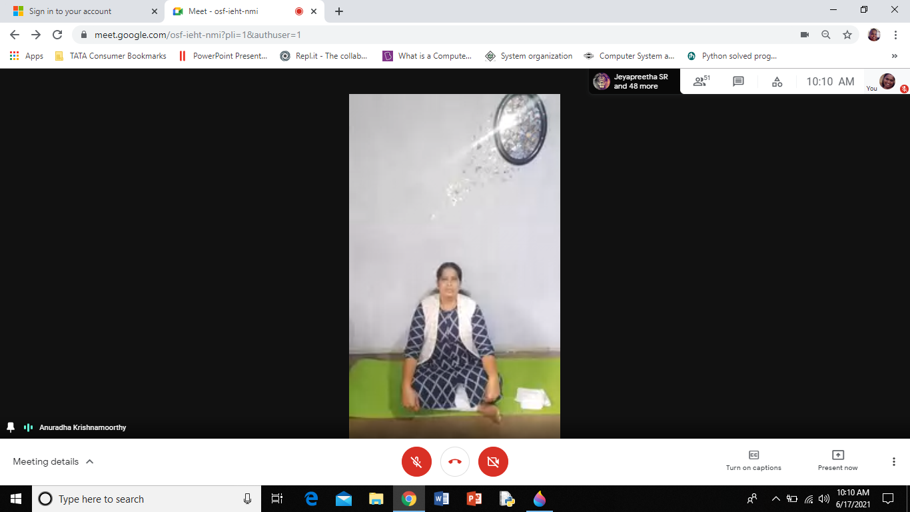910x512 pixels.
Task: Open the Activities shapes icon
Action: click(x=777, y=81)
